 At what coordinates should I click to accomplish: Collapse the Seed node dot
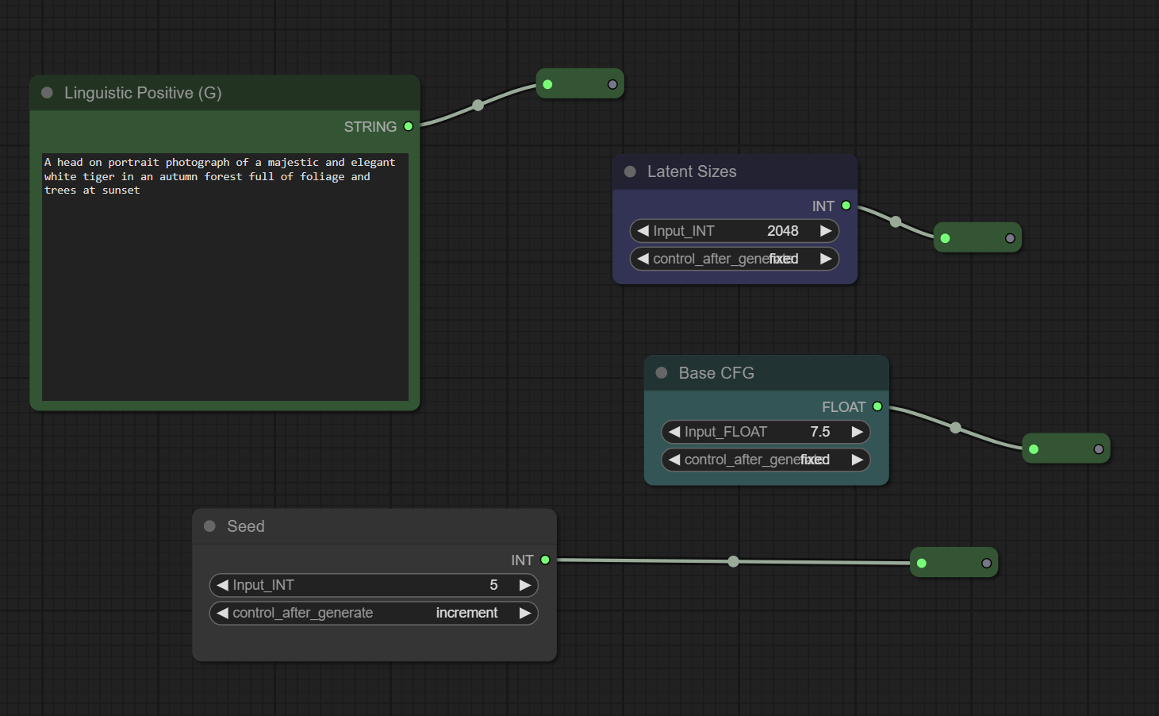pyautogui.click(x=210, y=526)
